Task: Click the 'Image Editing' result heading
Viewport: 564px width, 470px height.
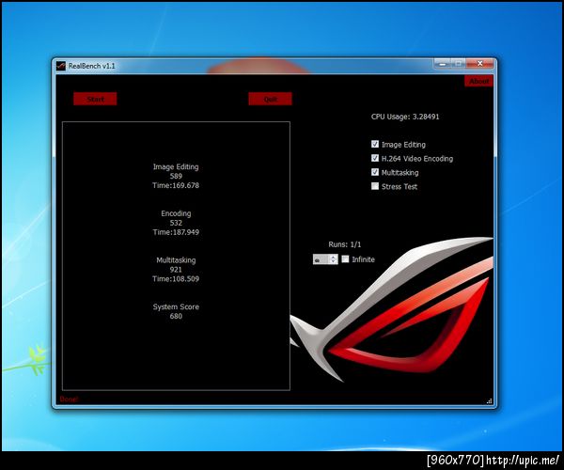Action: pyautogui.click(x=176, y=167)
